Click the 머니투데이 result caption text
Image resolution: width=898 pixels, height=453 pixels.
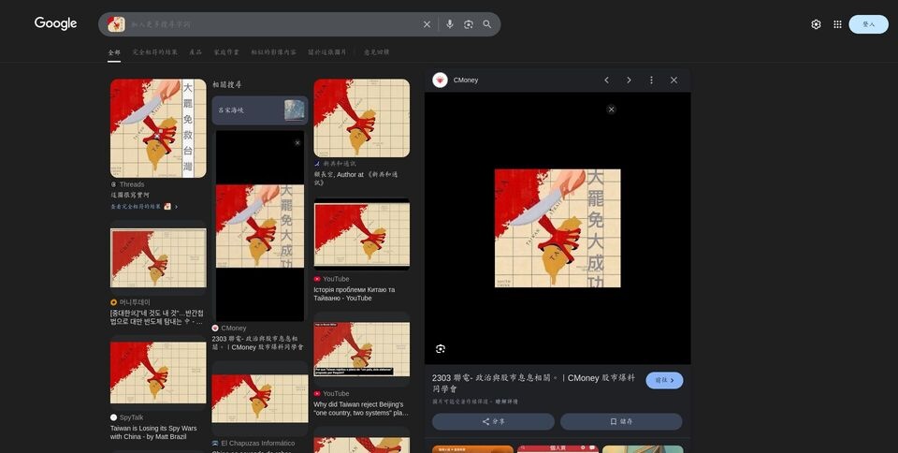156,317
